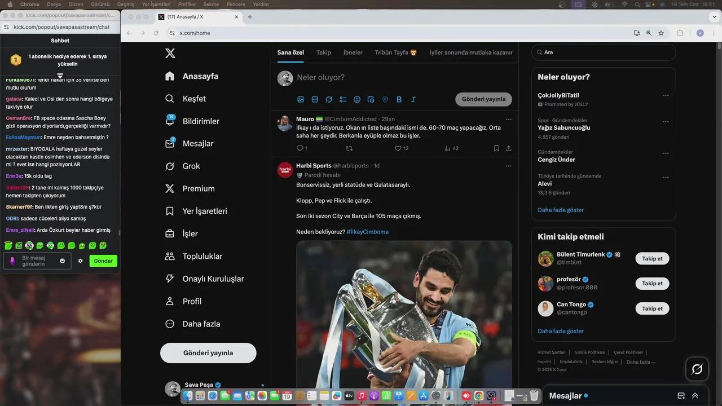Open Premium in the X sidebar
The image size is (722, 406).
[190, 189]
